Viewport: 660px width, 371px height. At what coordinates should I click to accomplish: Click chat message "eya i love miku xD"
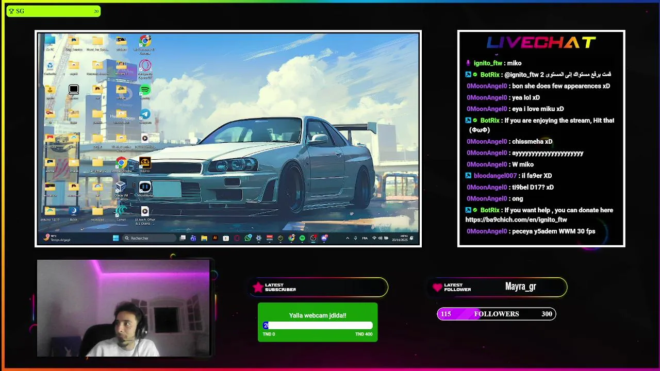tap(538, 109)
